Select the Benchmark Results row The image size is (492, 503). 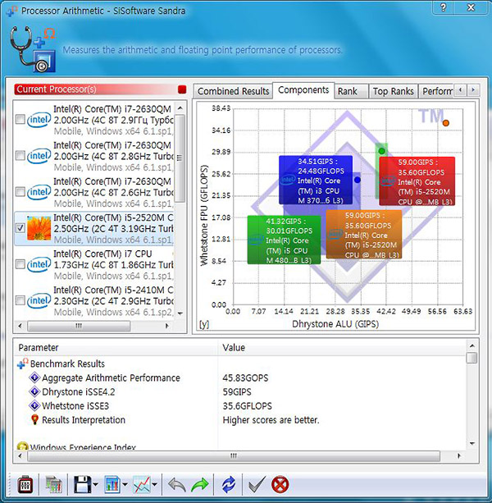coord(67,364)
